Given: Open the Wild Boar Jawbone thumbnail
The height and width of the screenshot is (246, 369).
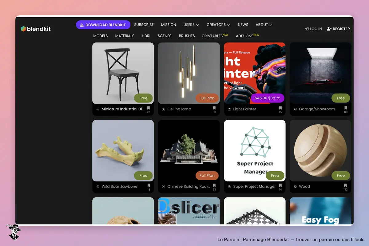Looking at the screenshot, I should [x=123, y=150].
